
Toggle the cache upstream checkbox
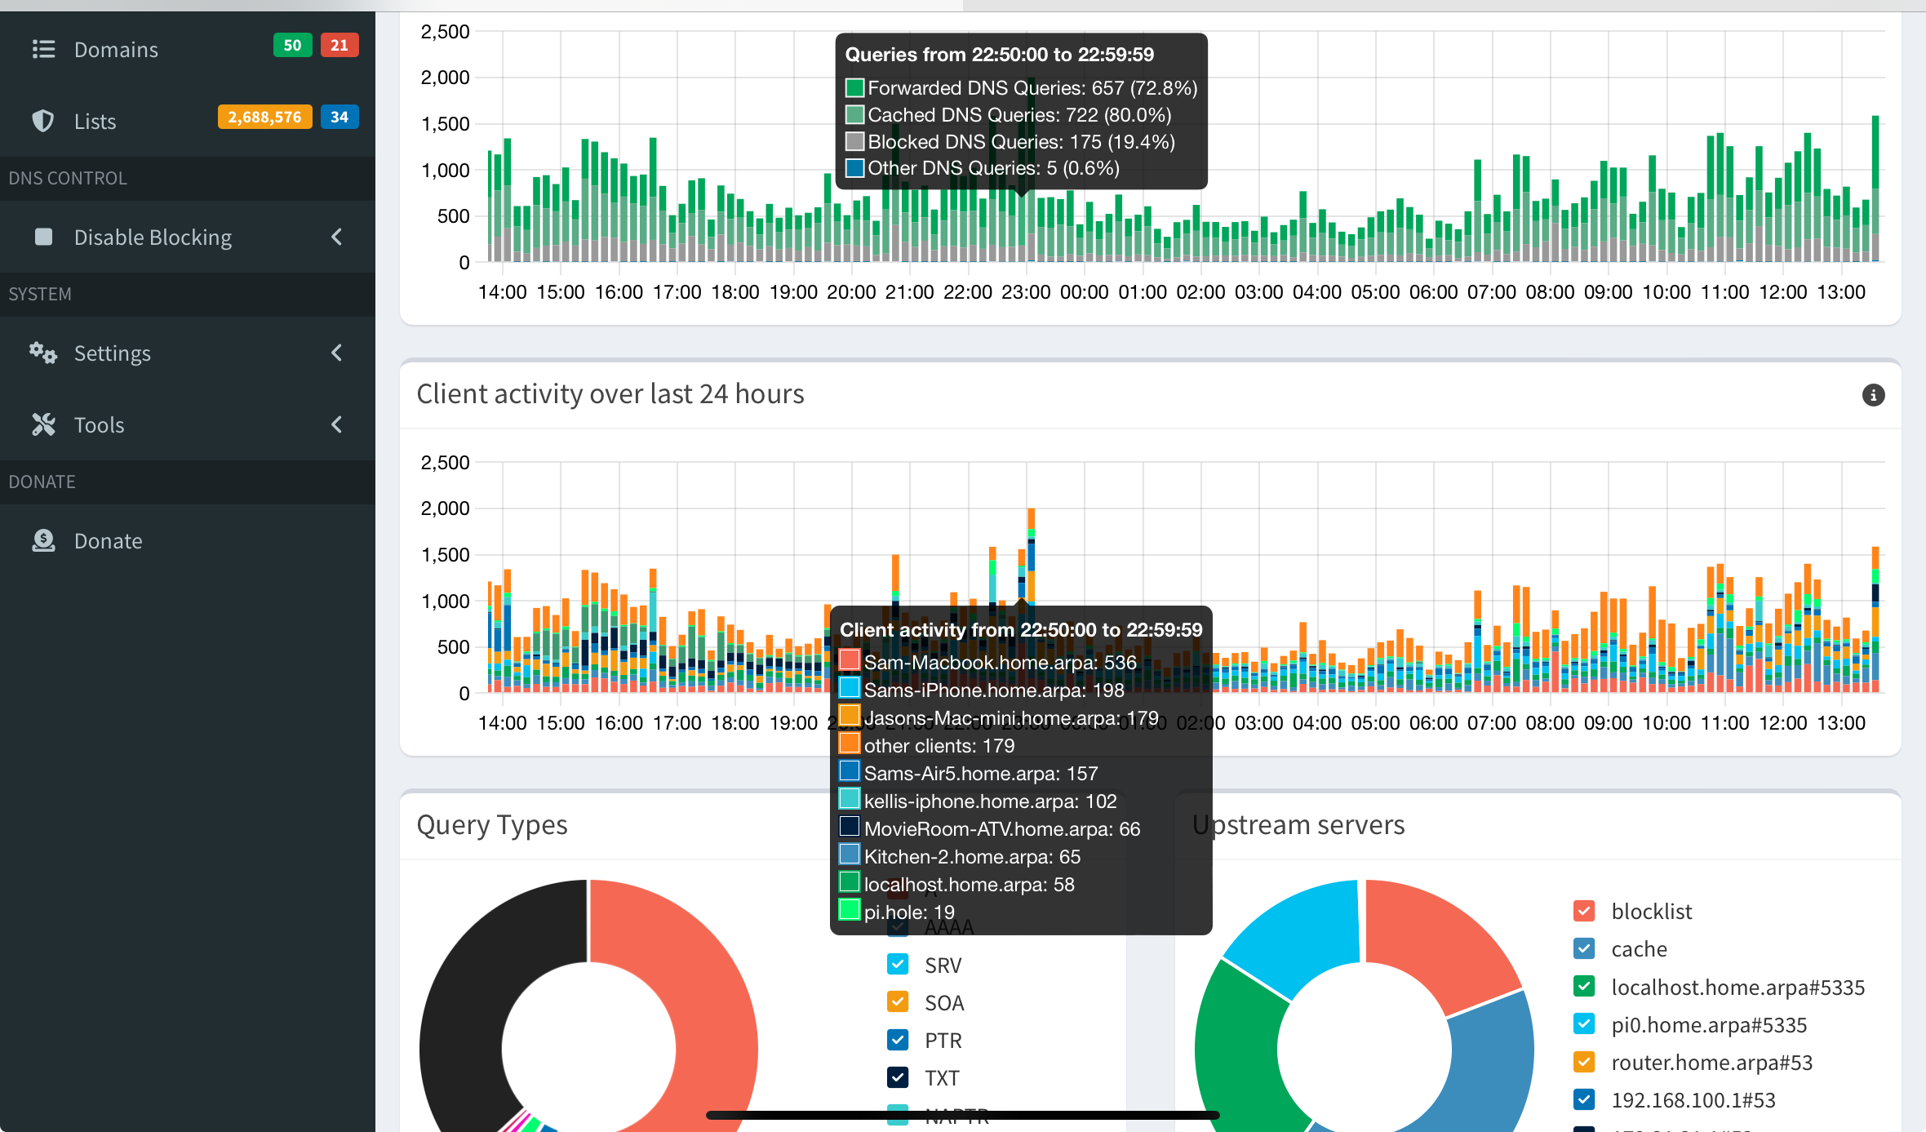coord(1584,948)
